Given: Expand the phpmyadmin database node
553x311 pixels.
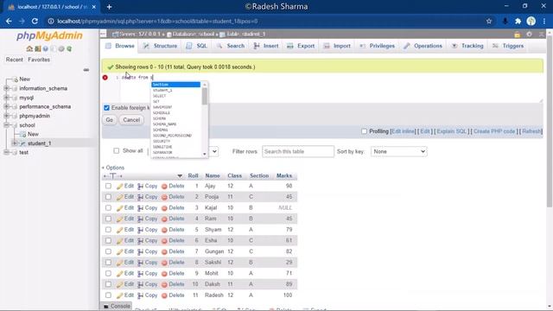Looking at the screenshot, I should click(x=6, y=116).
